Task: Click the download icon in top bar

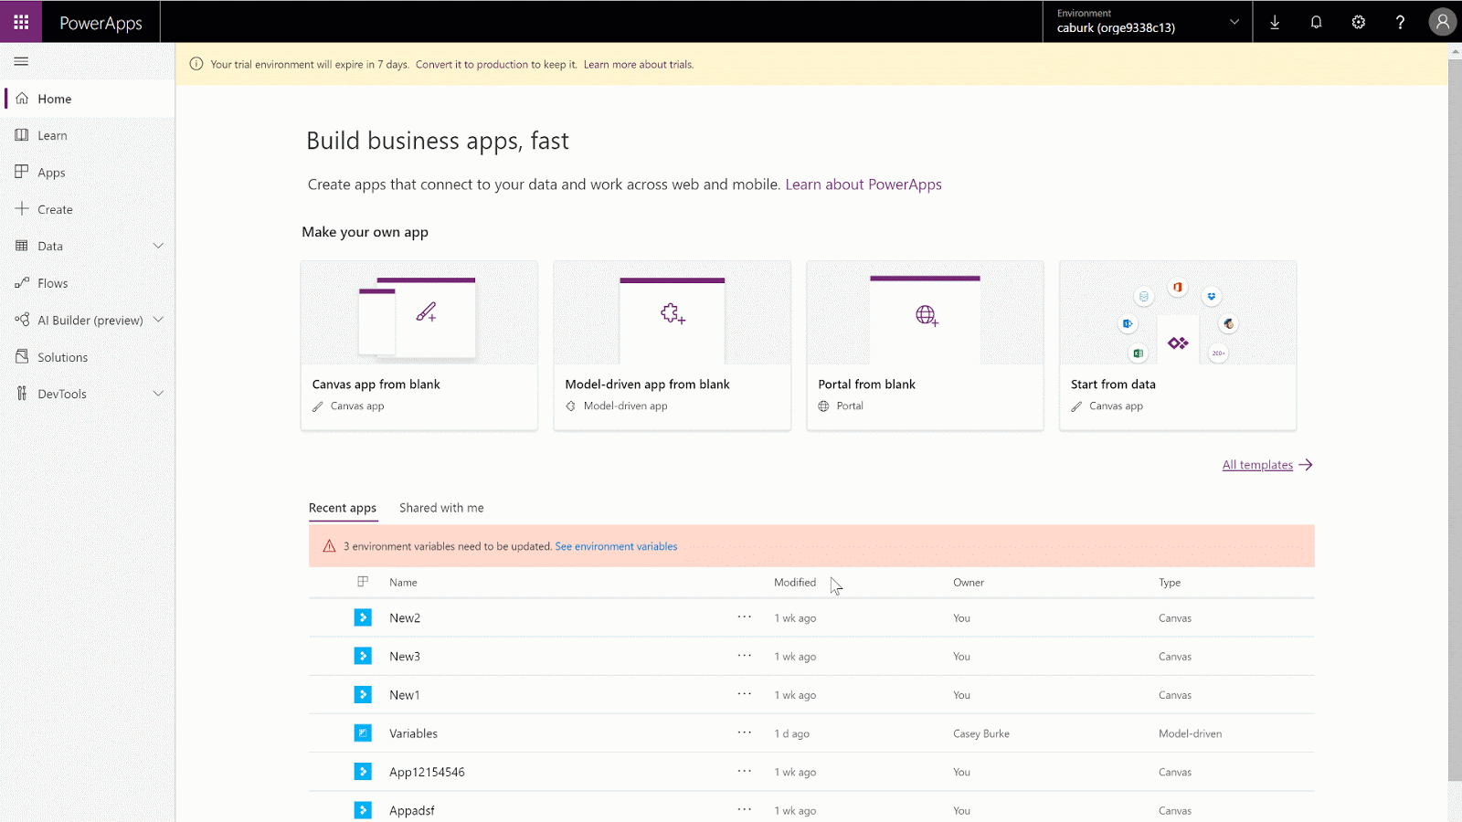Action: click(x=1275, y=22)
